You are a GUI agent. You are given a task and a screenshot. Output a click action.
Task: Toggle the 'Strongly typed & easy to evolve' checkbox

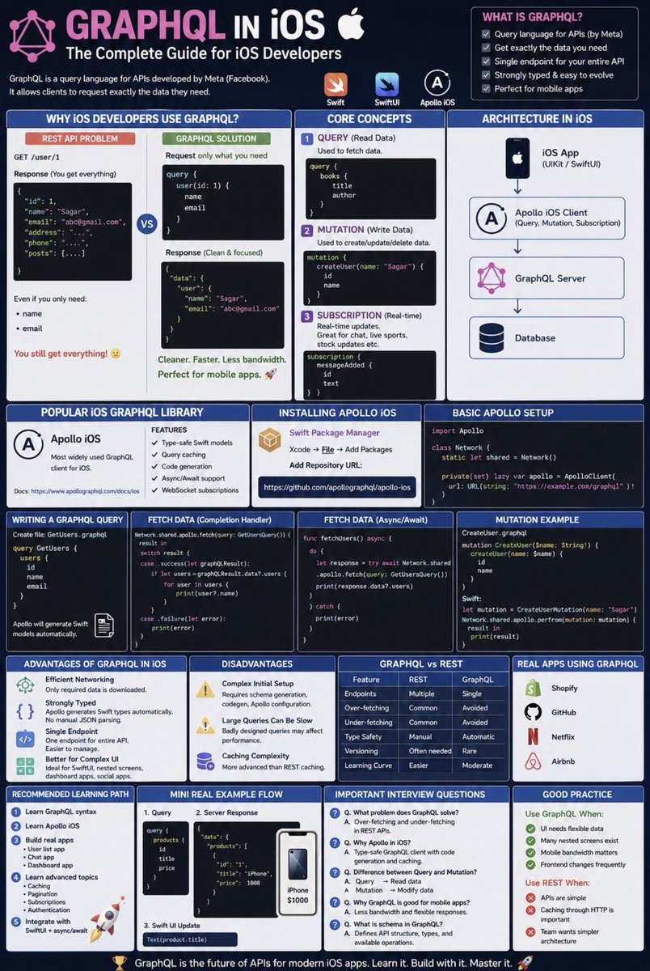tap(486, 74)
